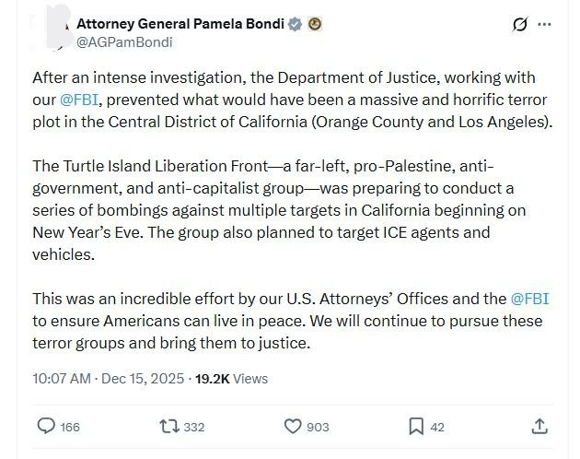Screen dimensions: 580x459
Task: Click the 166 replies count
Action: pyautogui.click(x=70, y=427)
